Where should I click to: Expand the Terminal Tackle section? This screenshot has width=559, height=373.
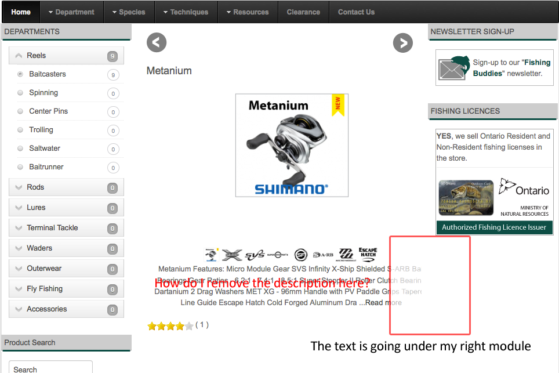[66, 228]
